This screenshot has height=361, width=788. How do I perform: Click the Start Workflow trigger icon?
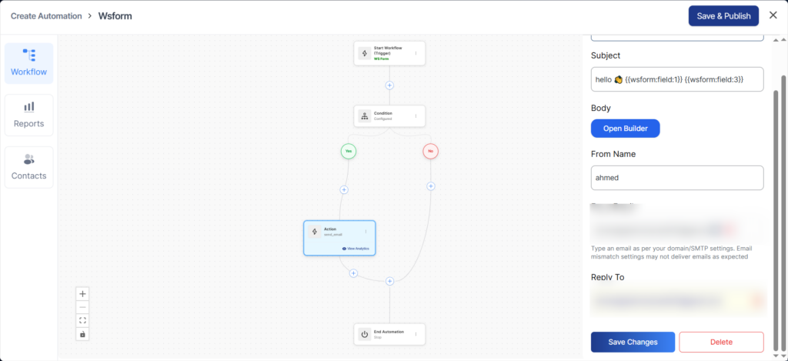click(365, 53)
